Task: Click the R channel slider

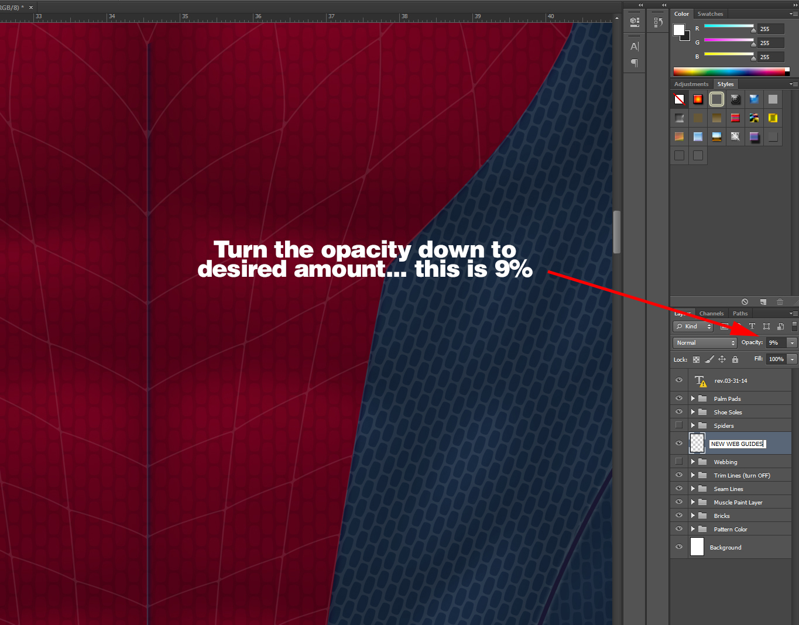Action: (729, 27)
